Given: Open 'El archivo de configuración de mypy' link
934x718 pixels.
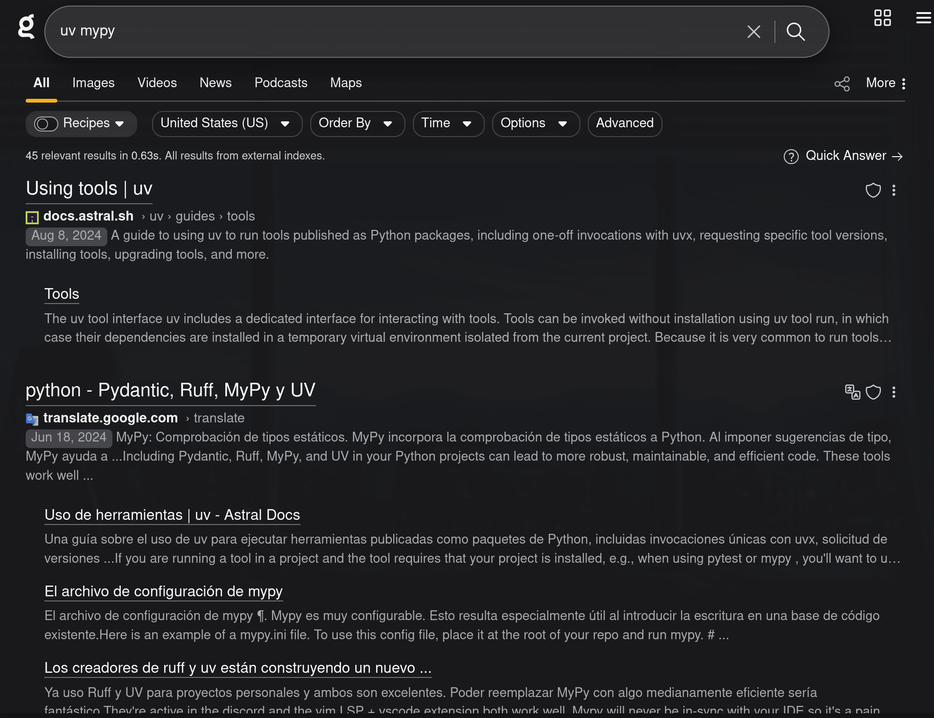Looking at the screenshot, I should pyautogui.click(x=163, y=591).
